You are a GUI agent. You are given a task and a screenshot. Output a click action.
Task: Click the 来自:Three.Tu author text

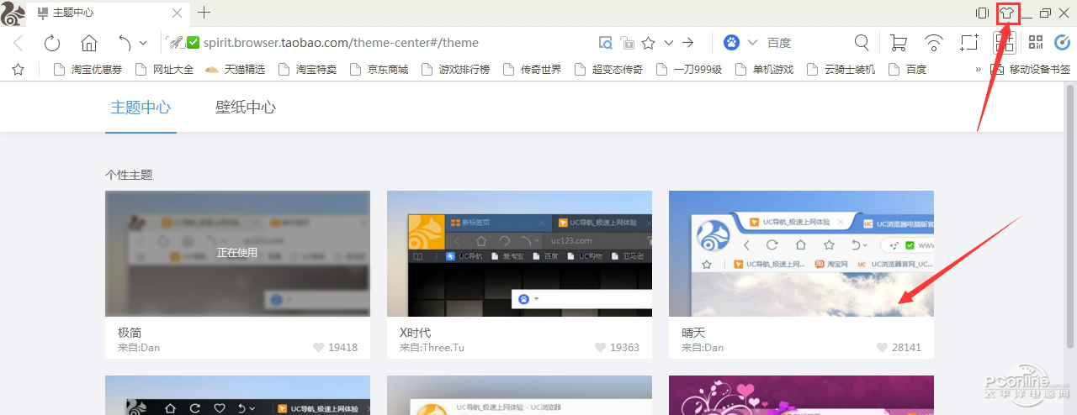432,347
